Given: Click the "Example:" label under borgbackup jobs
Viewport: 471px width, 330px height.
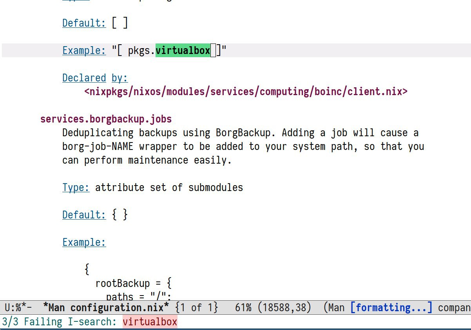Looking at the screenshot, I should pyautogui.click(x=84, y=242).
